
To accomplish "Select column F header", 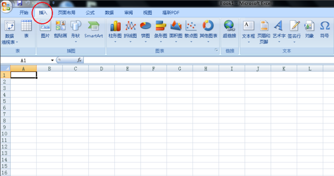I will coord(153,69).
